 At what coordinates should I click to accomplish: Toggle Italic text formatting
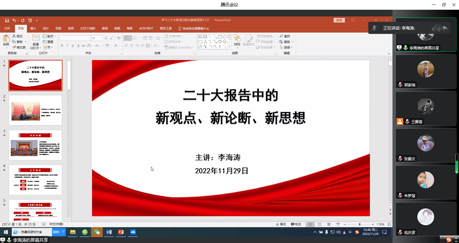67,46
